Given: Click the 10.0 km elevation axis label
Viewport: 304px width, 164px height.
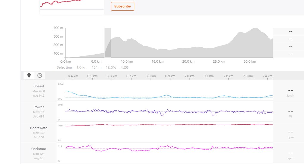Looking at the screenshot, I should pos(127,61).
